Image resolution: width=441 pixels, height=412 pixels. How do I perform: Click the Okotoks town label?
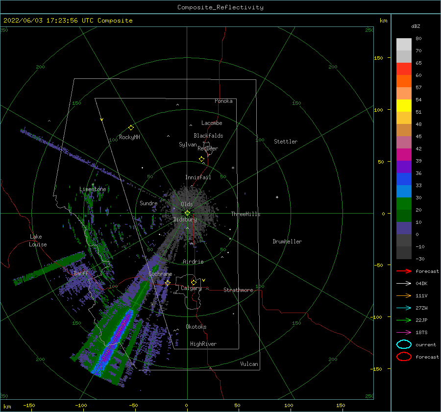pos(196,327)
